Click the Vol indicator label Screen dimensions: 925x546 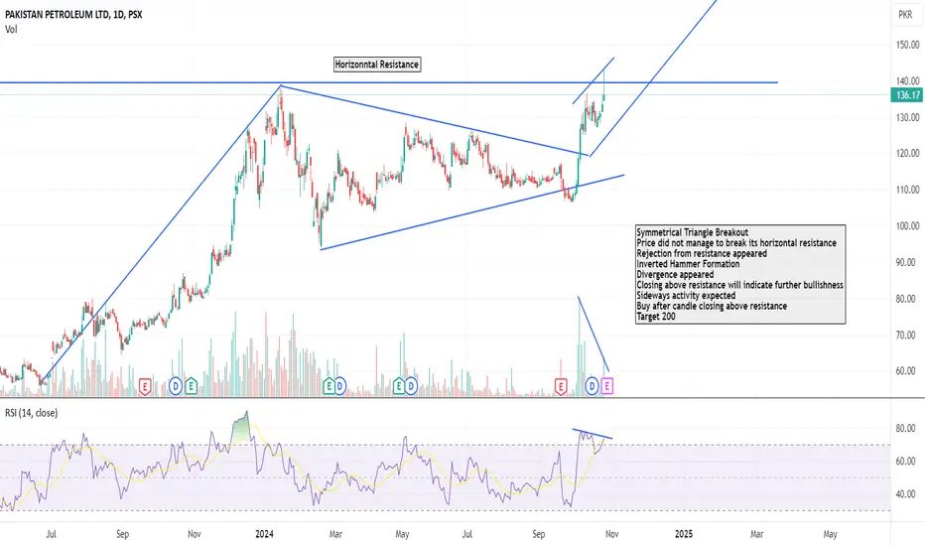point(11,30)
